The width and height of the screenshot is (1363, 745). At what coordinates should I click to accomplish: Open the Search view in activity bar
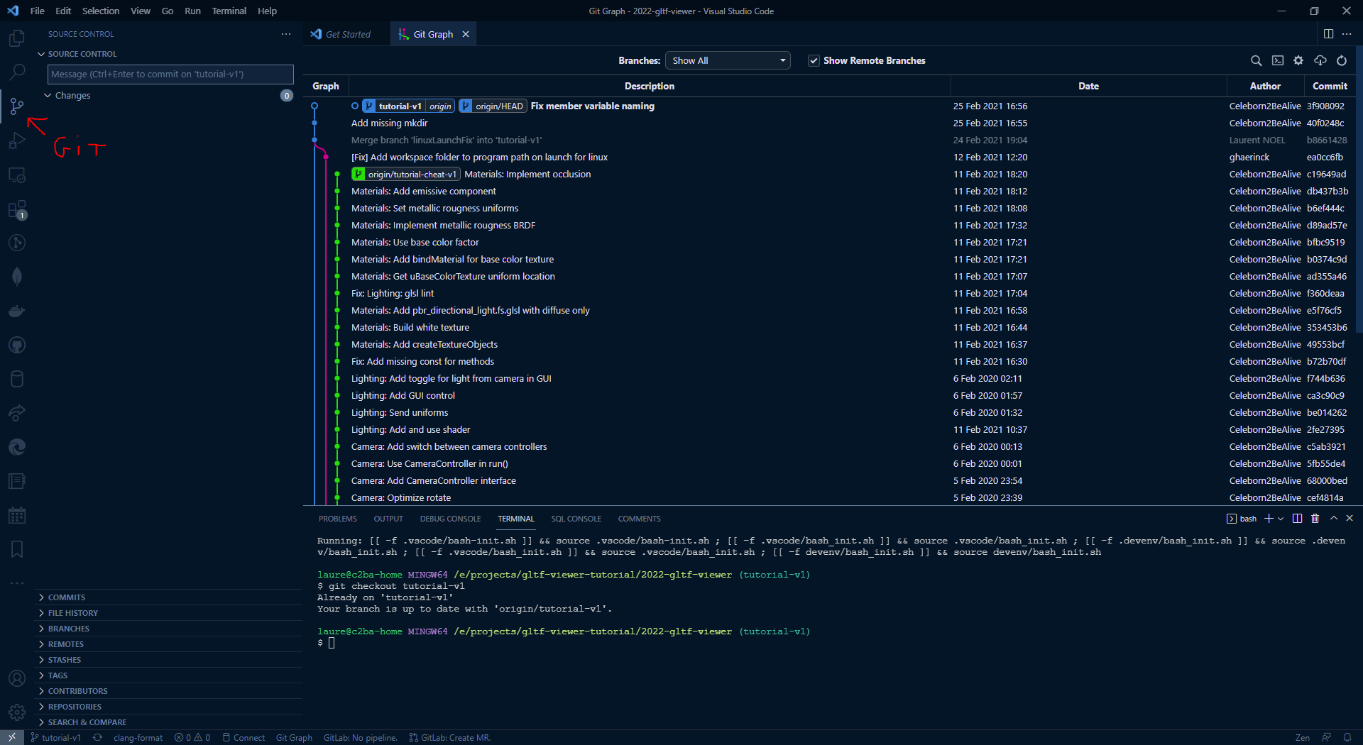pos(17,72)
